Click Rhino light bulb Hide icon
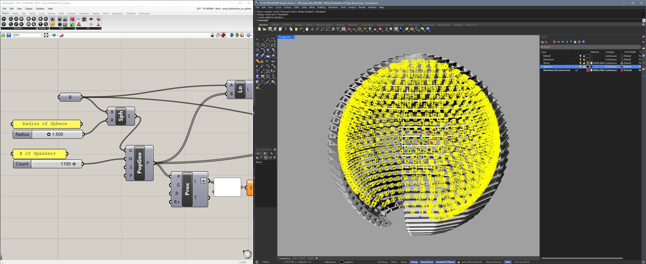The width and height of the screenshot is (646, 264). [x=370, y=29]
